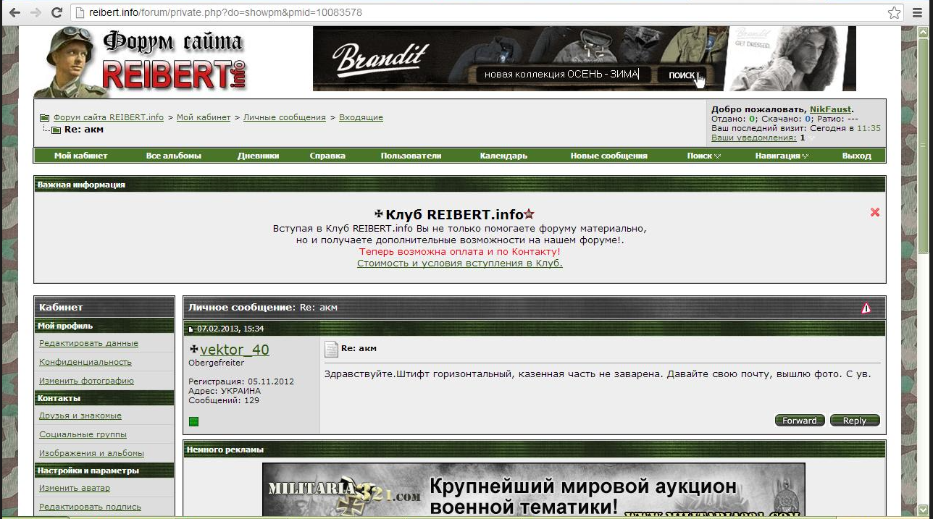Image resolution: width=933 pixels, height=519 pixels.
Task: Open Новые сообщения menu item
Action: click(x=608, y=156)
